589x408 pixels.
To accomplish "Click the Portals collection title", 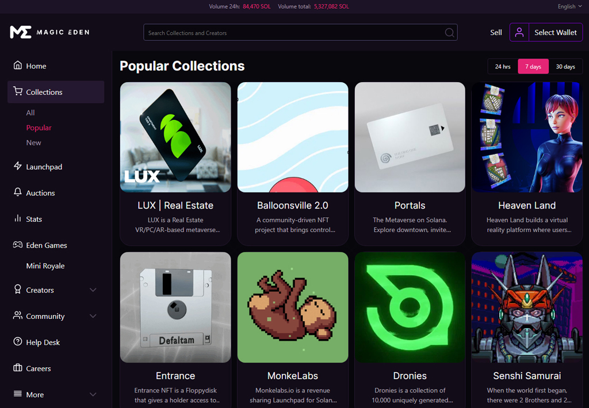I will tap(410, 205).
